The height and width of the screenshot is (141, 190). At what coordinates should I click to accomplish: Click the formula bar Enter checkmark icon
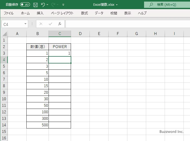click(x=50, y=24)
